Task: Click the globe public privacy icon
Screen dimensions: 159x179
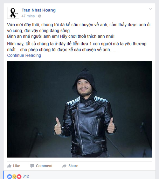Action: (39, 16)
